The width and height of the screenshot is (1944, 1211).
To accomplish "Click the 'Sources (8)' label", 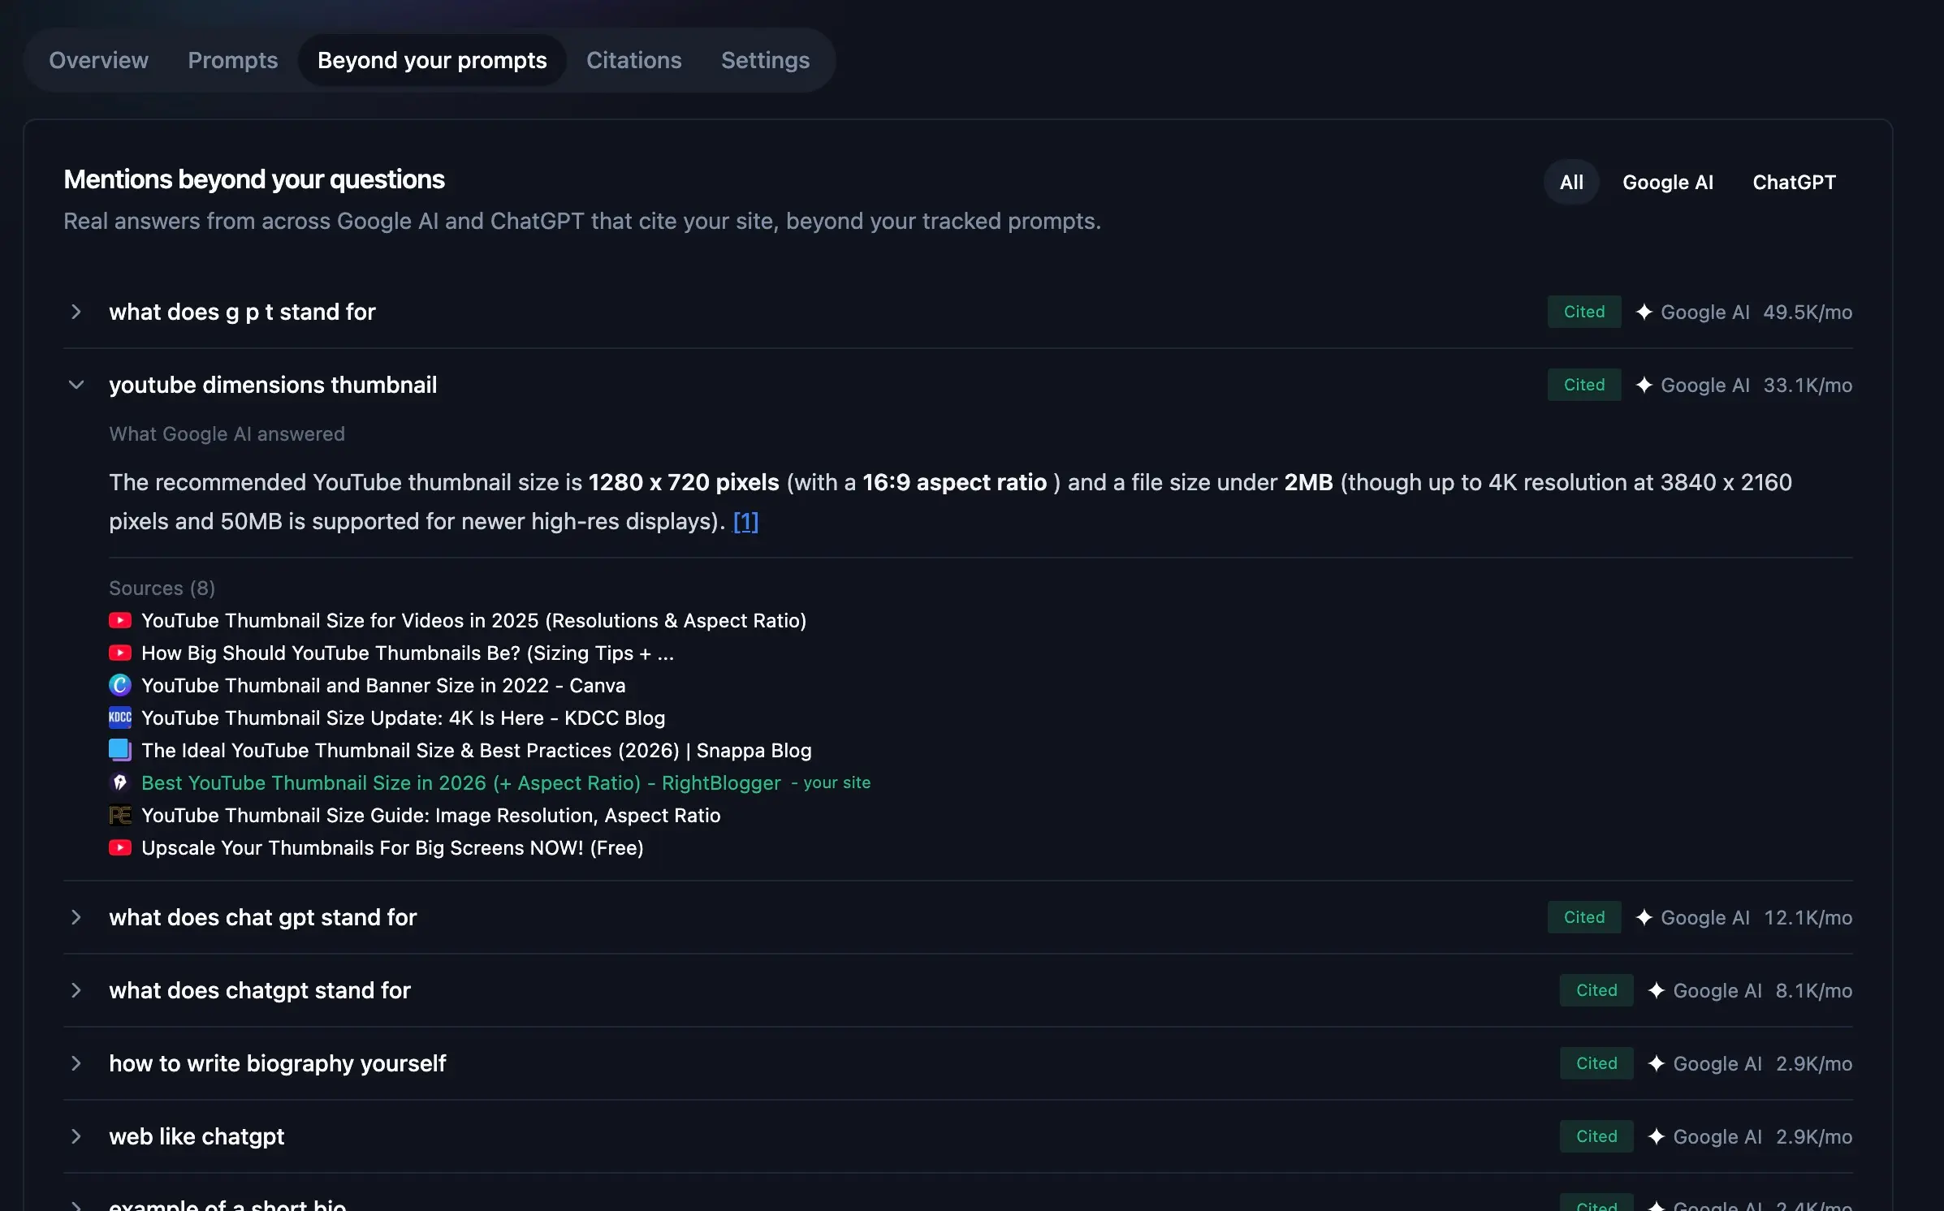I will point(162,588).
